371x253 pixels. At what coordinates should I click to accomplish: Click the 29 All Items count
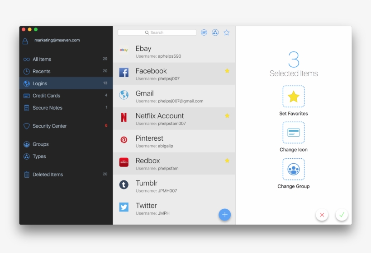pos(105,59)
